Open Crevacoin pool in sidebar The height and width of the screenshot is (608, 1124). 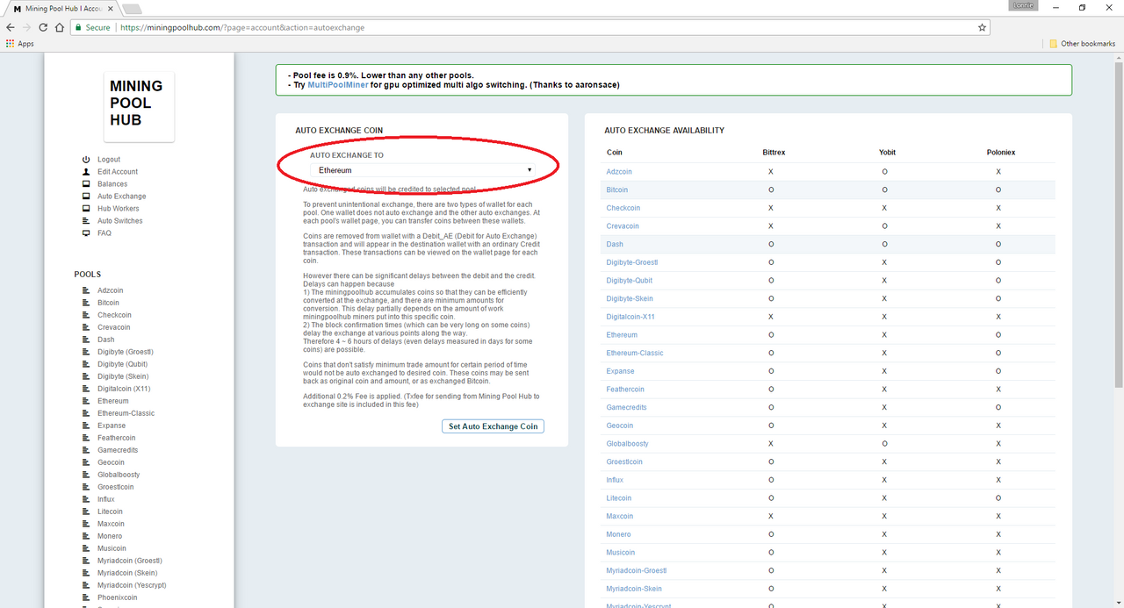point(114,327)
